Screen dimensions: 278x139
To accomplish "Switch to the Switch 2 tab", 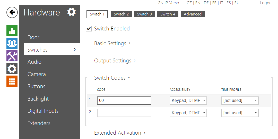I will [x=121, y=14].
